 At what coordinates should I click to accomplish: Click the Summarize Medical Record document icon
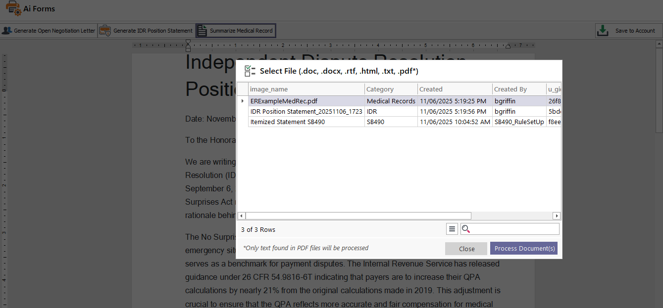pyautogui.click(x=202, y=31)
